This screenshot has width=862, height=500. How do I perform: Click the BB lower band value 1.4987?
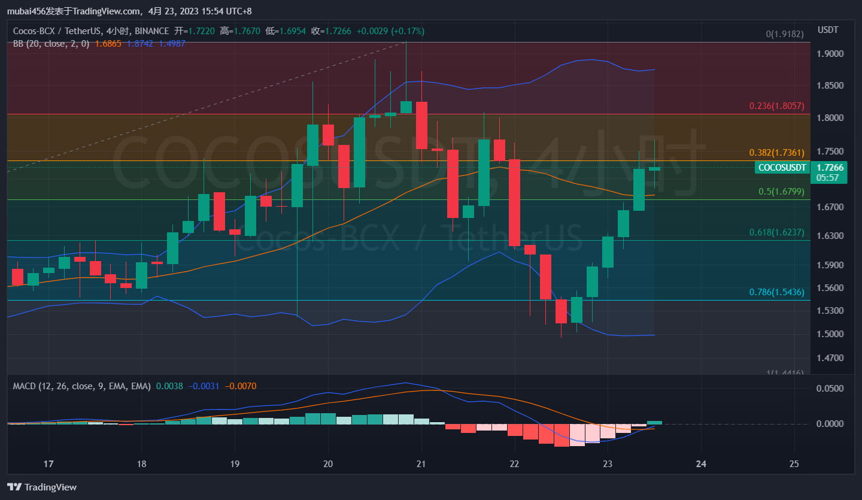pos(172,44)
